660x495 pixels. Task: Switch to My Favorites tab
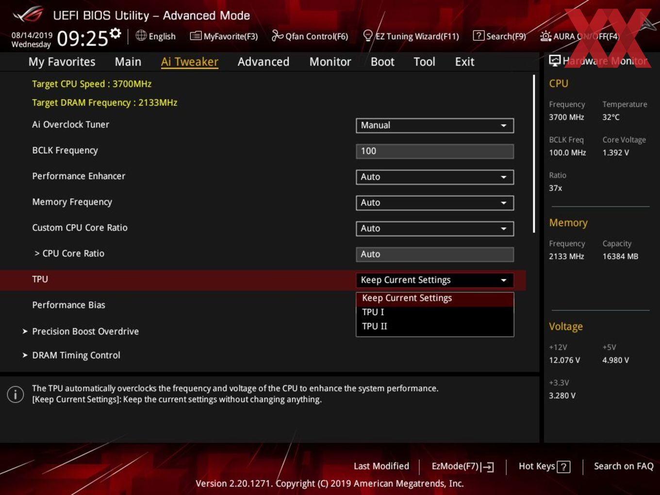click(62, 62)
